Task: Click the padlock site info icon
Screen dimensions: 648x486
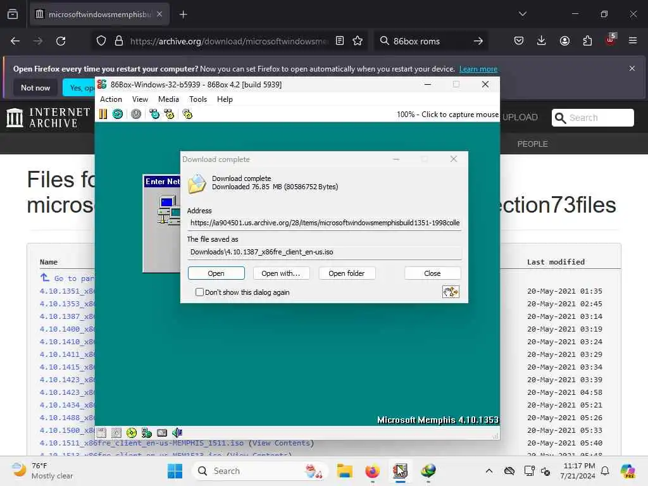Action: click(119, 41)
